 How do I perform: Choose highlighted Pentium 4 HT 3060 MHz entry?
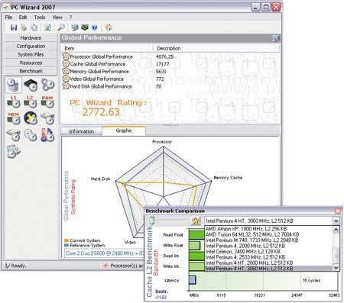click(x=269, y=268)
